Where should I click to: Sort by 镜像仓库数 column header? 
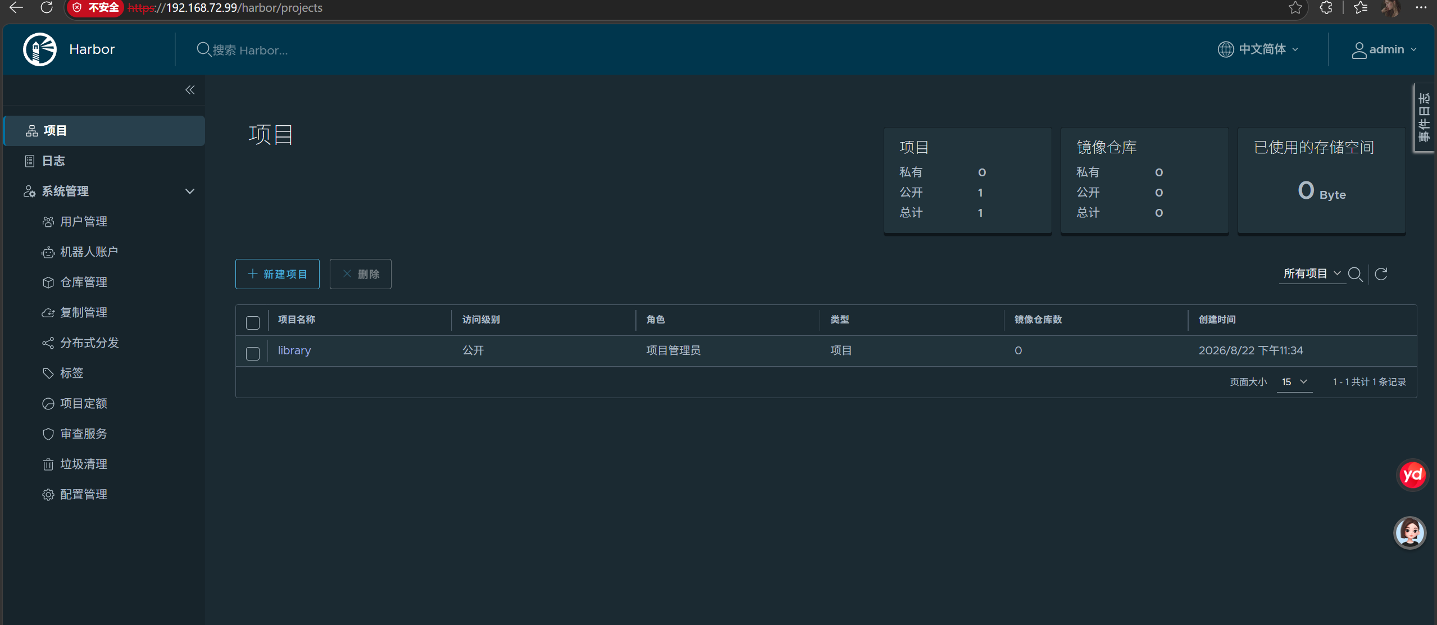pos(1038,320)
